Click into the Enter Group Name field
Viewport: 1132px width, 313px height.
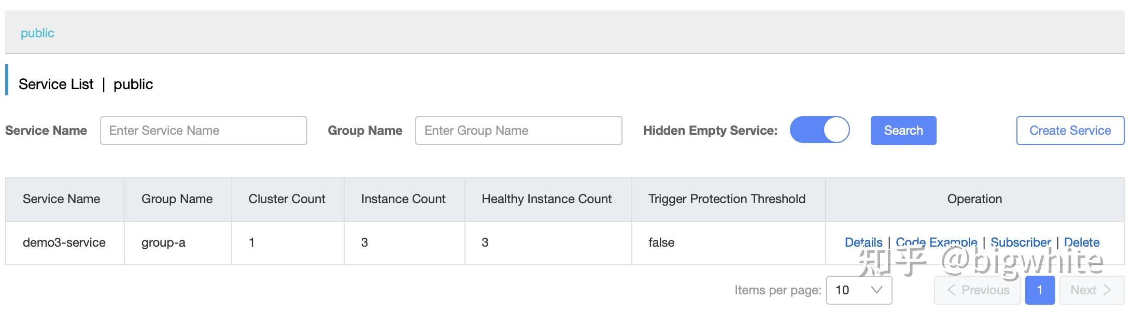[518, 131]
